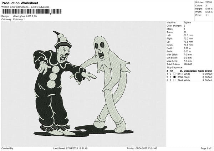Click the Width value '5.51 in'
The height and width of the screenshot is (151, 214).
point(209,12)
